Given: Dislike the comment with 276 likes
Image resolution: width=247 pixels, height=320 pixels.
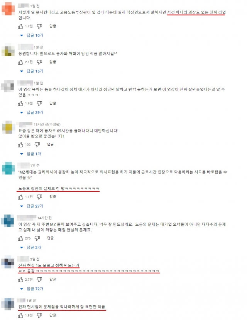Looking at the screenshot, I should pyautogui.click(x=37, y=238).
